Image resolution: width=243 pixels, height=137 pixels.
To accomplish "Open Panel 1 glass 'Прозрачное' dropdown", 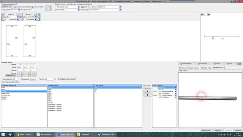I will pyautogui.click(x=18, y=19).
